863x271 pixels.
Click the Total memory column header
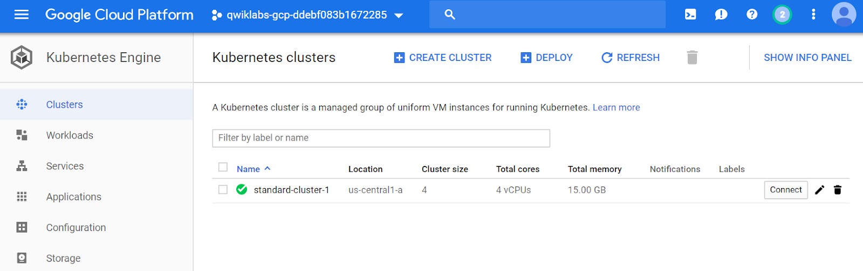point(595,169)
